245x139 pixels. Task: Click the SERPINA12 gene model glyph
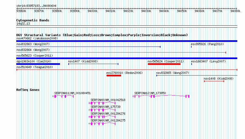(x=161, y=96)
